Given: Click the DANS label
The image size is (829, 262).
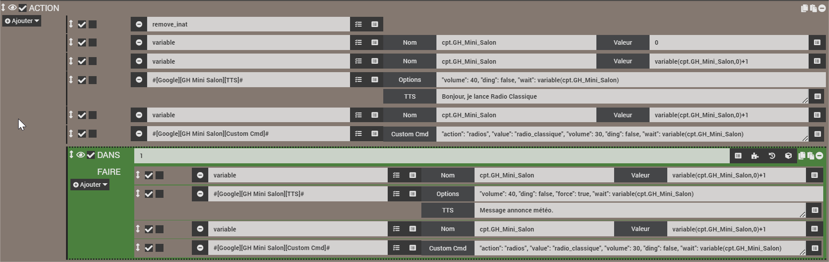Looking at the screenshot, I should 109,155.
